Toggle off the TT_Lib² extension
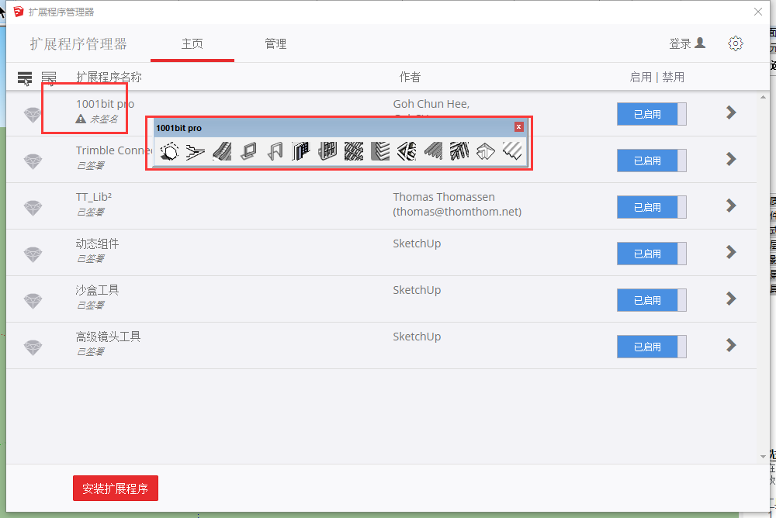Image resolution: width=776 pixels, height=518 pixels. click(651, 207)
